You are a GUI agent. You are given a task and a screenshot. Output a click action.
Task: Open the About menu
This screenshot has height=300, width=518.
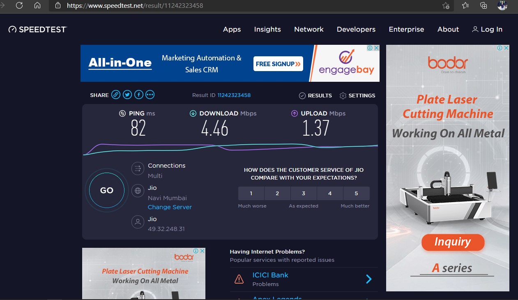pos(448,30)
